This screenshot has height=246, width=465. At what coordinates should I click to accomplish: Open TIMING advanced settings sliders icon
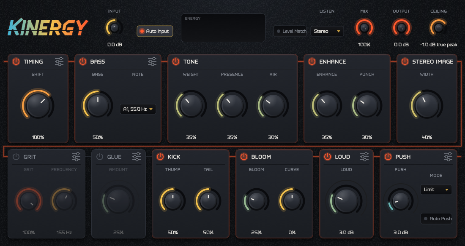coord(59,61)
